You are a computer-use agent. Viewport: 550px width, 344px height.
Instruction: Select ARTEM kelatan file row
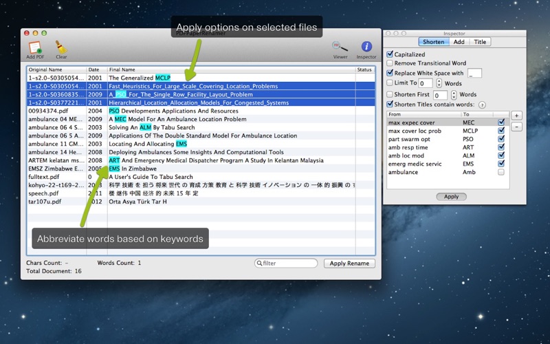click(201, 160)
